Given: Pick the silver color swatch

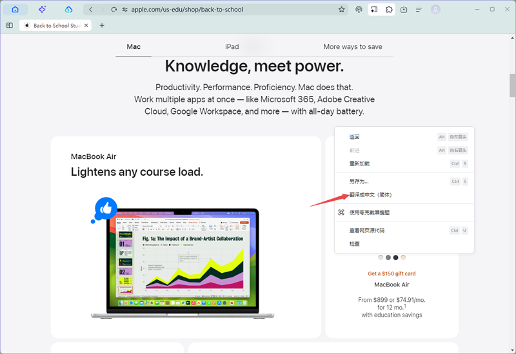Looking at the screenshot, I should [x=381, y=257].
